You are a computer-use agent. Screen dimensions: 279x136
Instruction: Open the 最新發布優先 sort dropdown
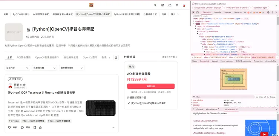pyautogui.click(x=72, y=68)
